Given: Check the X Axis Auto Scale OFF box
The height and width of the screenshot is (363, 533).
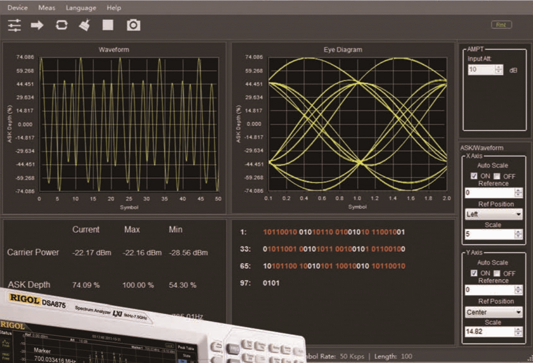Looking at the screenshot, I should pyautogui.click(x=496, y=176).
